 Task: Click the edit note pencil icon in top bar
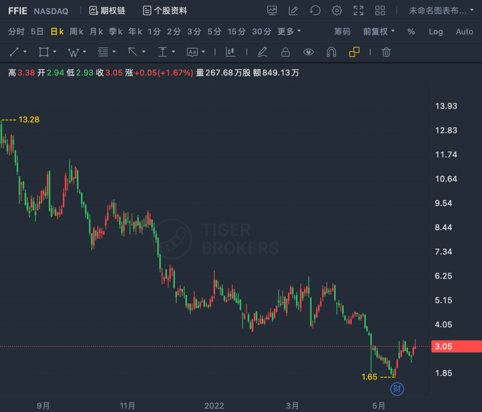pos(293,11)
